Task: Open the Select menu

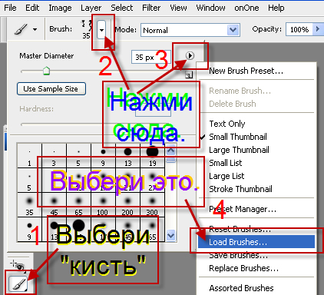Action: click(122, 8)
